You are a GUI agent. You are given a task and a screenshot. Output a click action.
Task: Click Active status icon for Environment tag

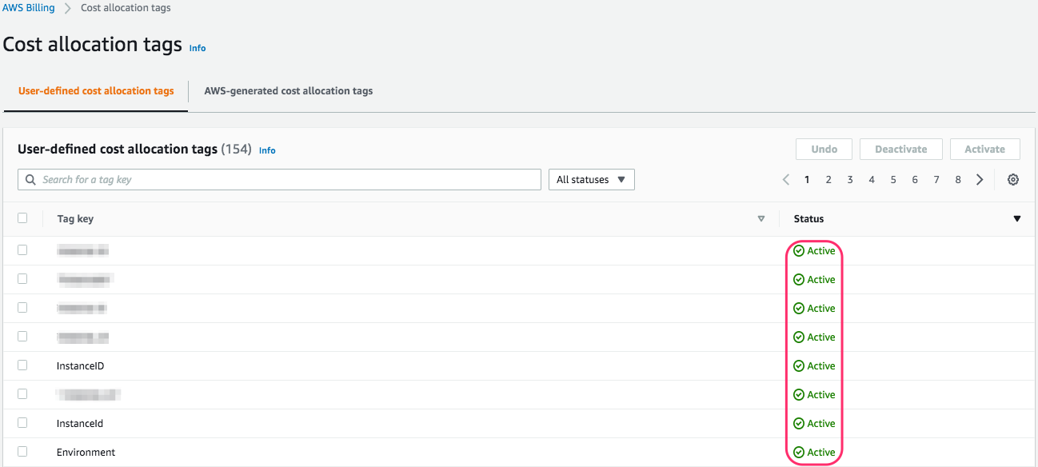pyautogui.click(x=799, y=453)
